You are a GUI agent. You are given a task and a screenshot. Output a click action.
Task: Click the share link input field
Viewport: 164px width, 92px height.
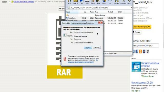click(146, 45)
